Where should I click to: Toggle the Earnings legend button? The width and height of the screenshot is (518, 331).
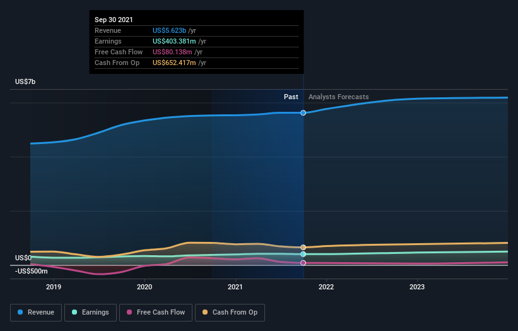coord(90,313)
